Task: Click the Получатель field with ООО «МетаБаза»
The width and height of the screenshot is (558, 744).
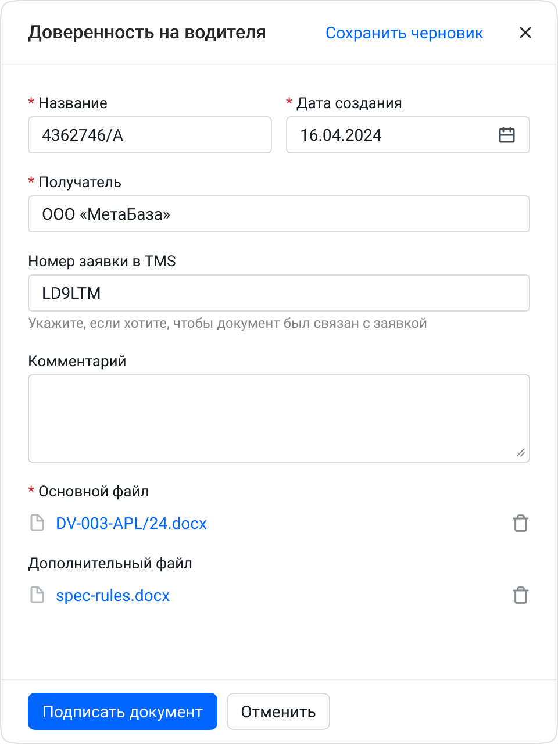Action: [x=279, y=214]
